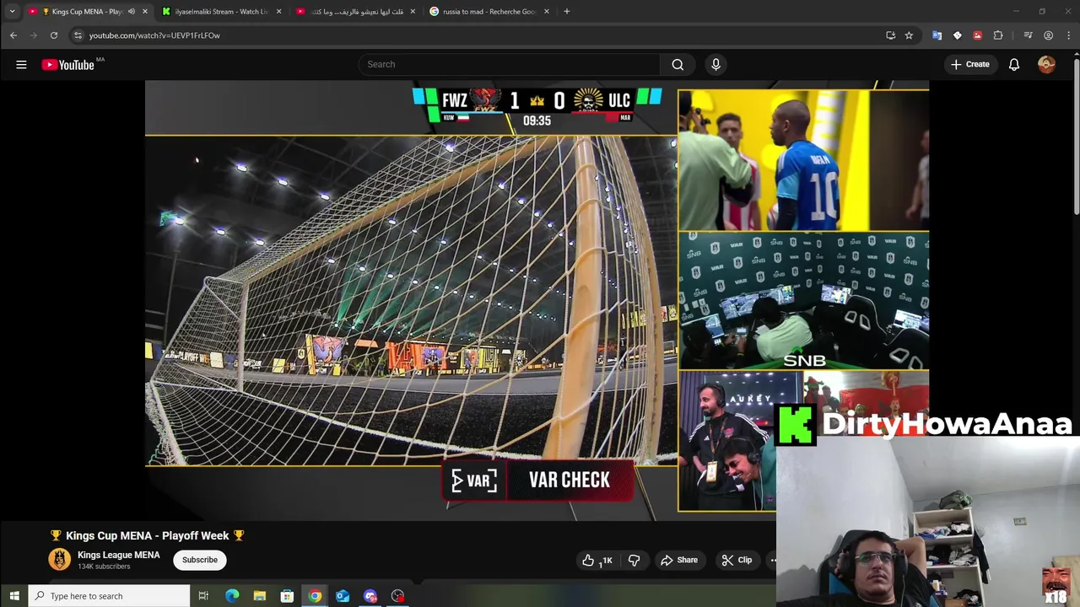
Task: Share the Kings Cup video
Action: point(679,560)
